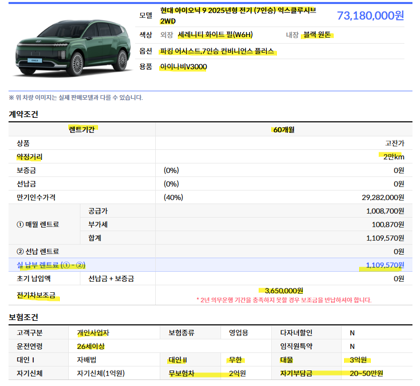Click the 2만km mileage value
This screenshot has height=386, width=420.
coord(394,157)
